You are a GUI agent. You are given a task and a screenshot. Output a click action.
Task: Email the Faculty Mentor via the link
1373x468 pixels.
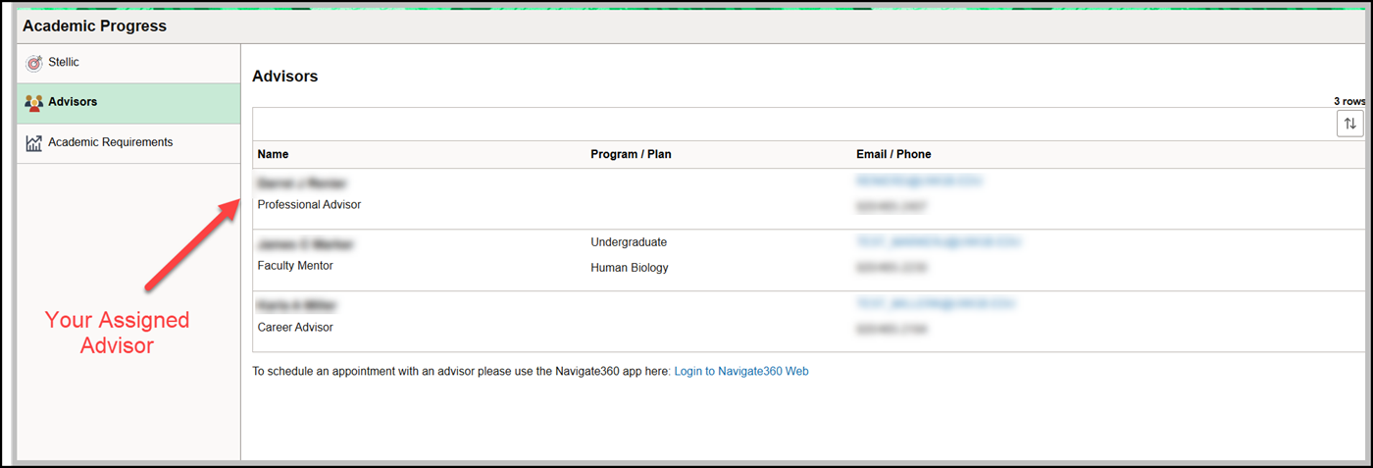coord(932,241)
